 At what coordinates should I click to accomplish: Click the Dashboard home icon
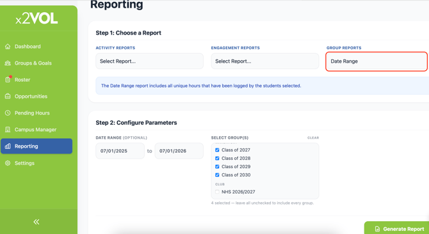pyautogui.click(x=8, y=47)
